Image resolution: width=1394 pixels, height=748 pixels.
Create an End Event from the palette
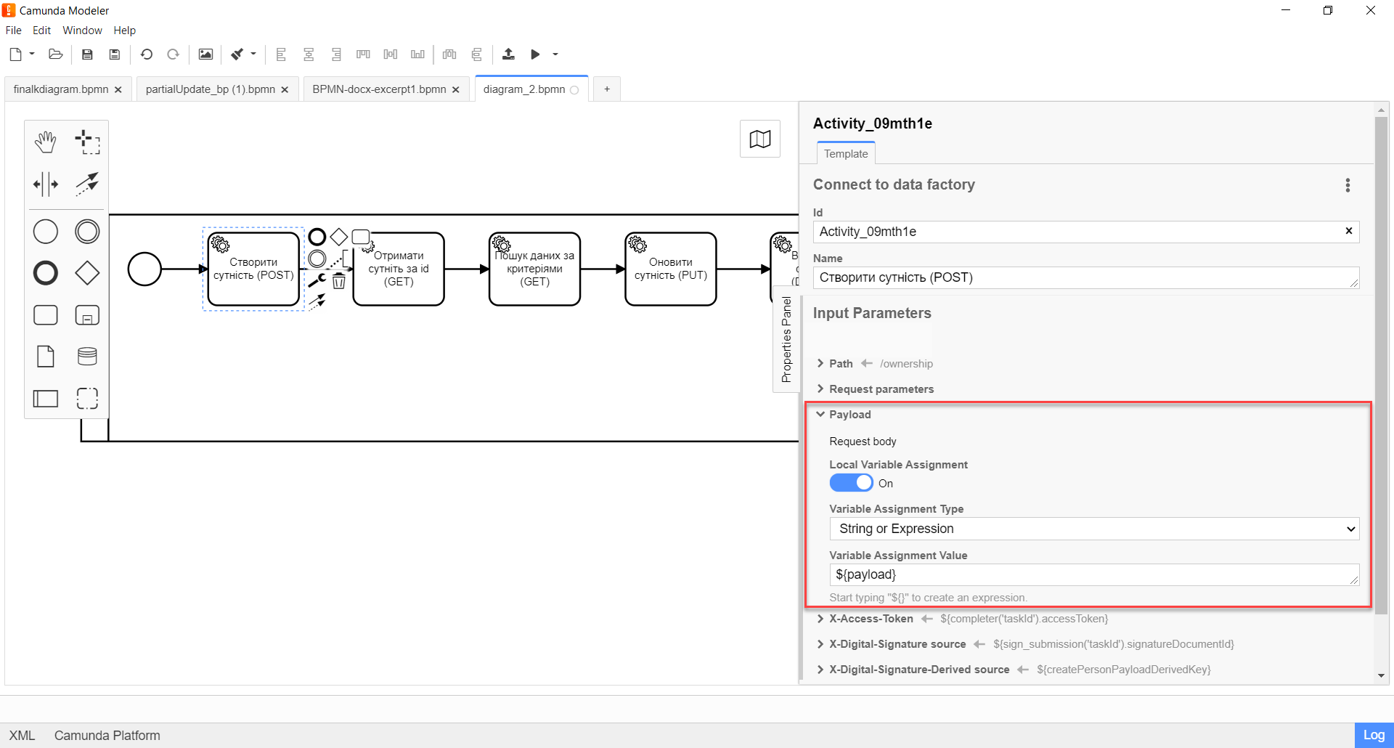pyautogui.click(x=46, y=273)
